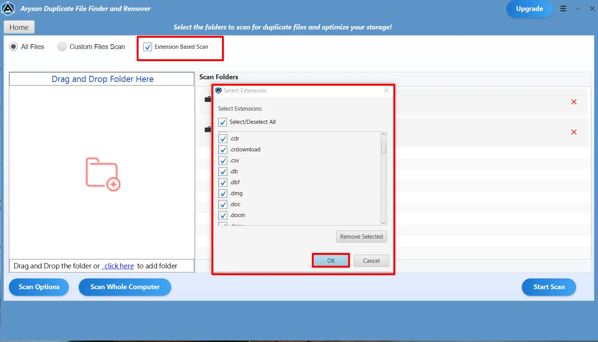Image resolution: width=598 pixels, height=342 pixels.
Task: Click the Upgrade button
Action: pos(530,9)
